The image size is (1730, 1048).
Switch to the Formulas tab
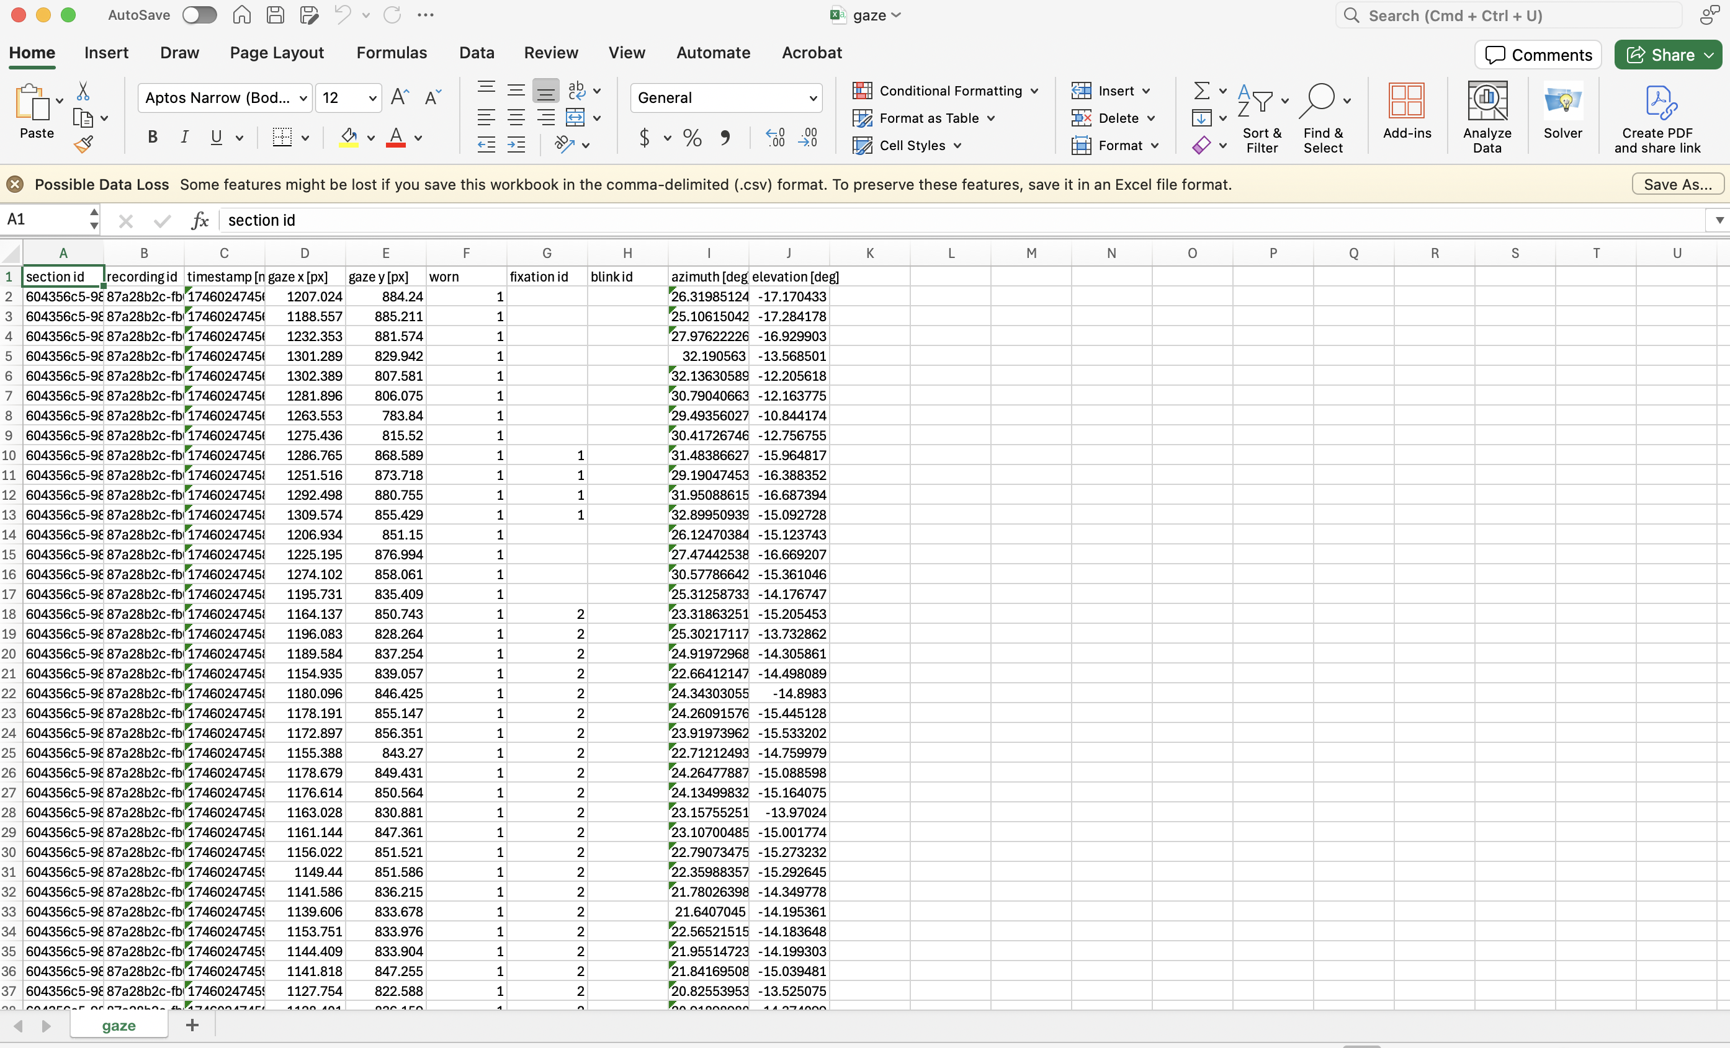391,53
